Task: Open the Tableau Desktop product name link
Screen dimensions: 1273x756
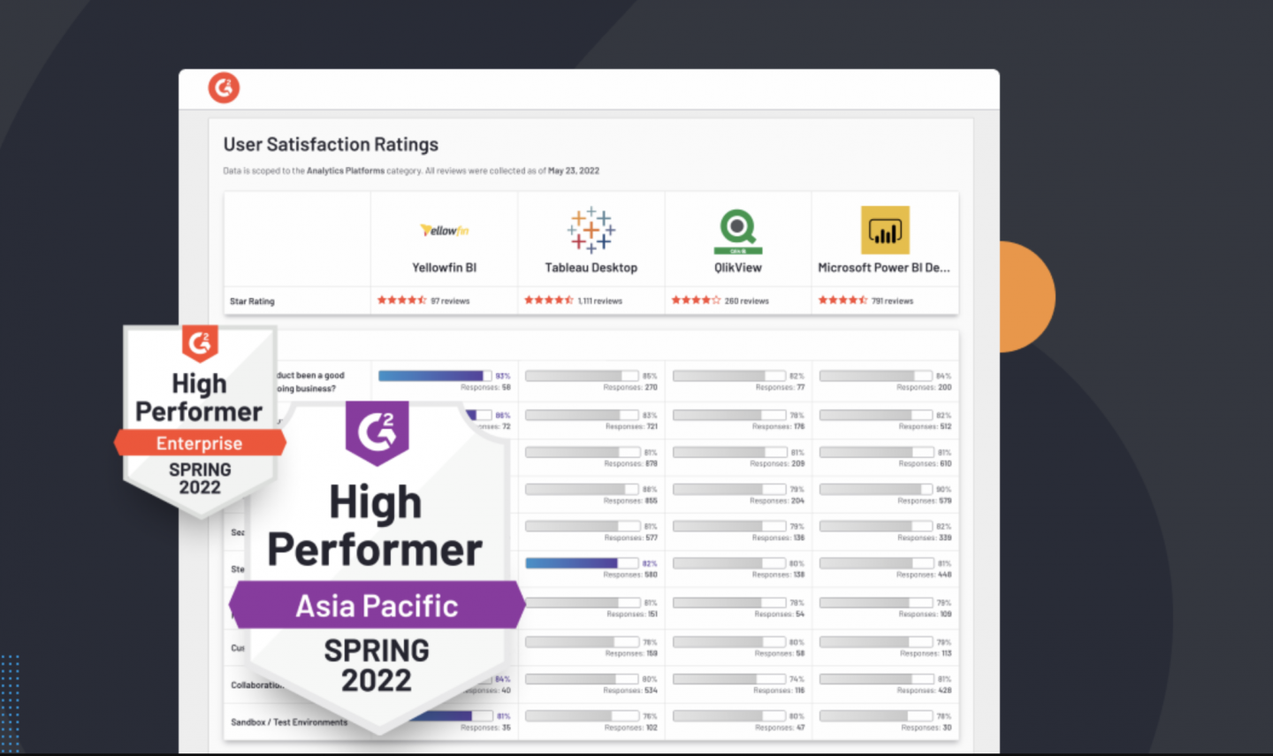Action: [591, 268]
